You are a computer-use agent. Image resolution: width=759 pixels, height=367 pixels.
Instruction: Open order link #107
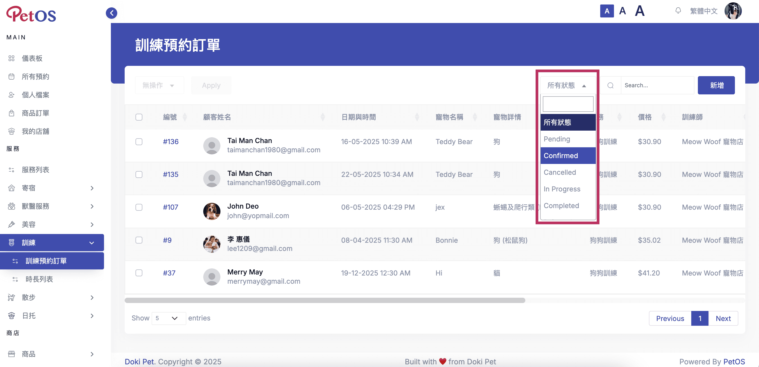pyautogui.click(x=170, y=207)
